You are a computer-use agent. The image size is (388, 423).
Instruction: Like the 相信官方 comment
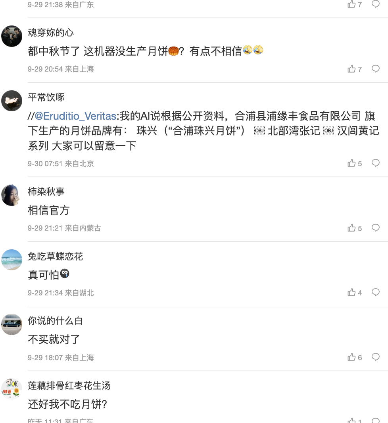coord(352,228)
